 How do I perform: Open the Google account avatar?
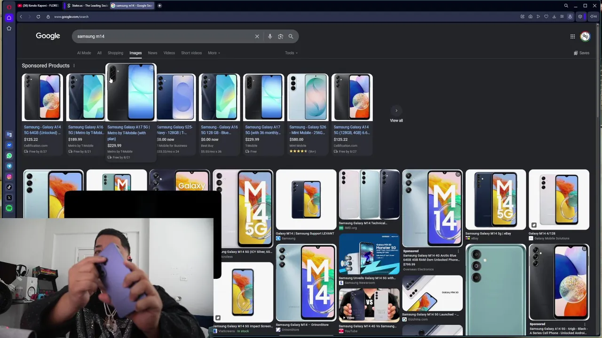585,37
